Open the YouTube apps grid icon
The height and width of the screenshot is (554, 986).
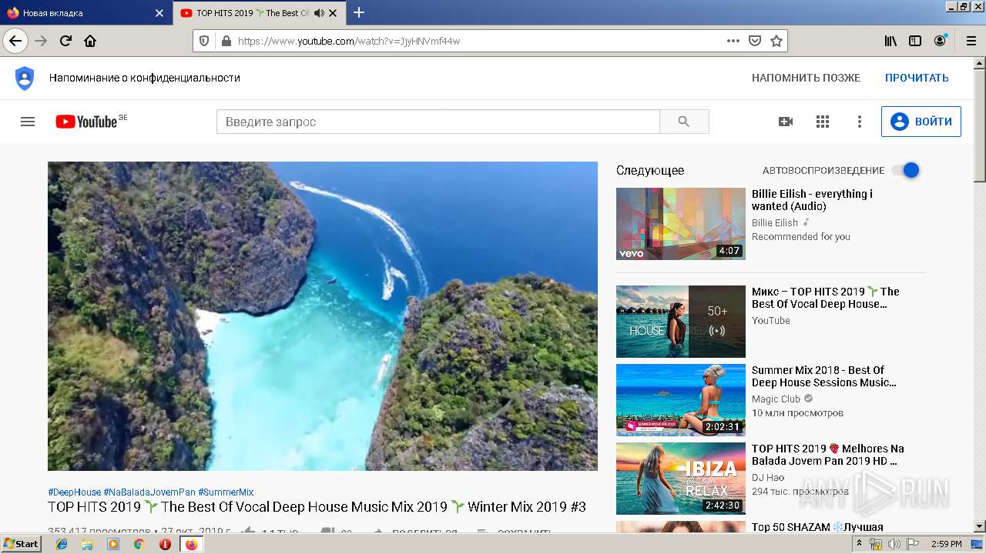(x=823, y=122)
